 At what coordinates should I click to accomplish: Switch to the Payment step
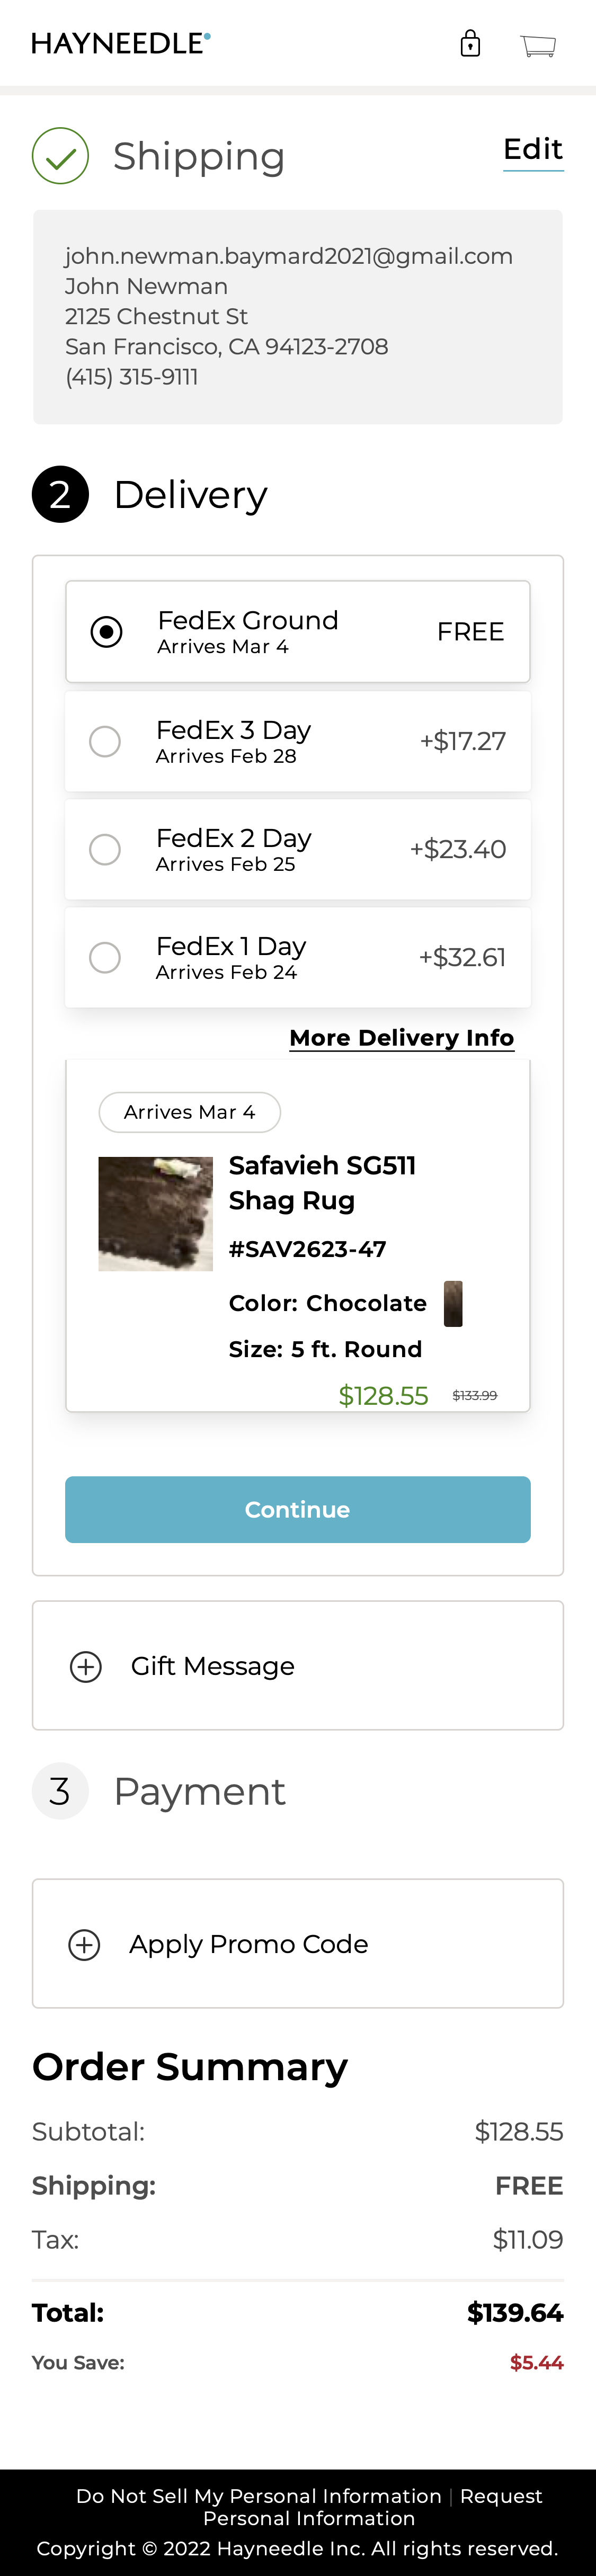199,1790
